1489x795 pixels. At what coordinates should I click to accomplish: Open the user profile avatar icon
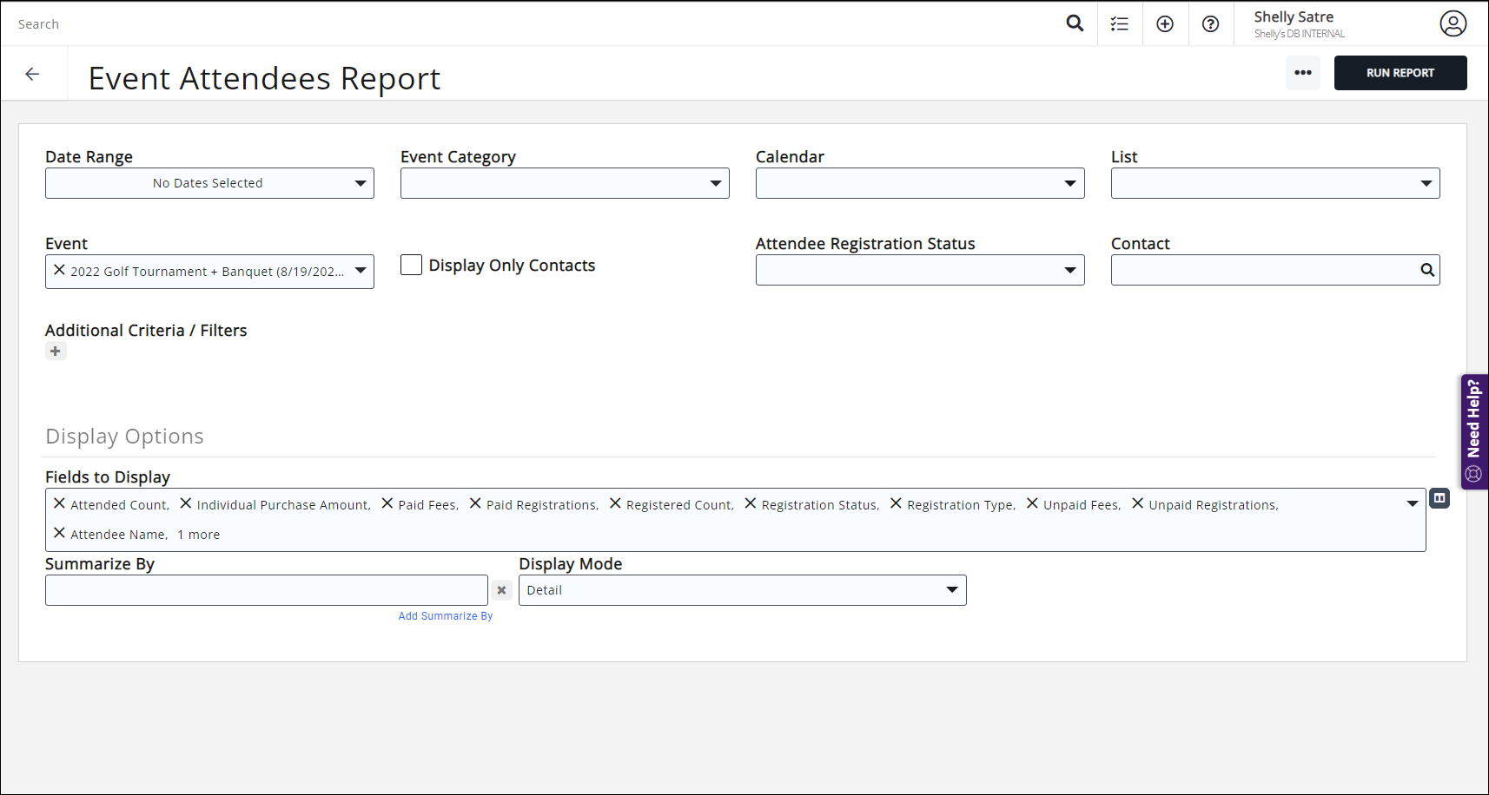pyautogui.click(x=1453, y=23)
